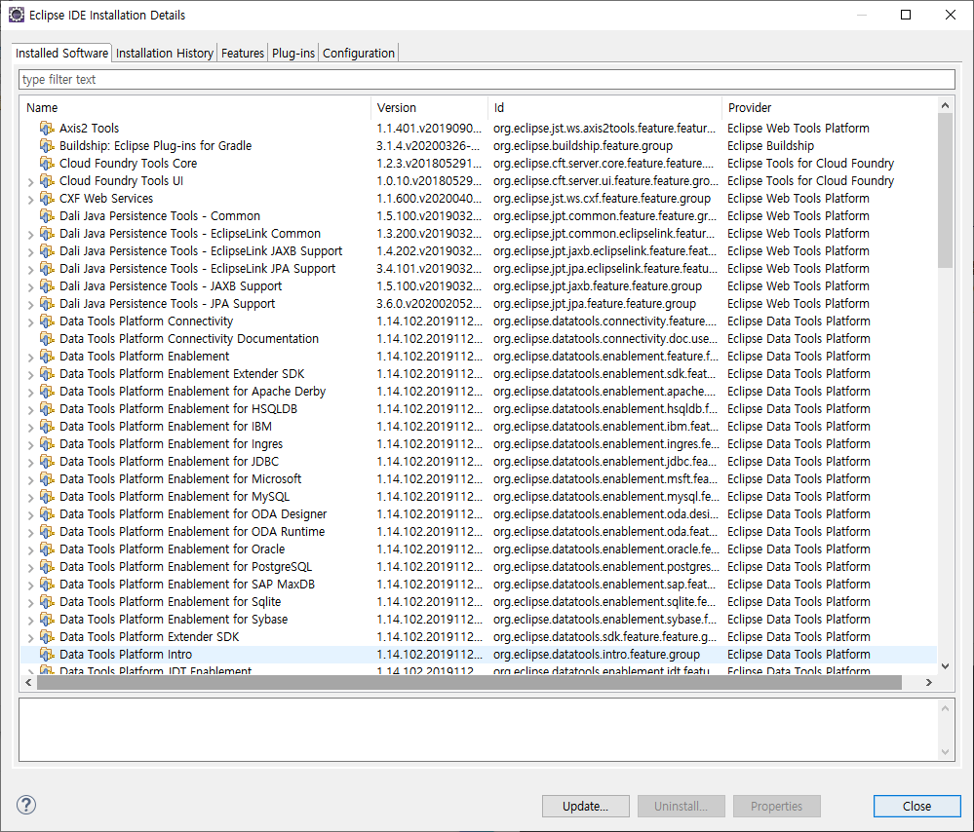This screenshot has height=832, width=974.
Task: Click the Data Tools Platform Enablement icon
Action: pyautogui.click(x=47, y=357)
